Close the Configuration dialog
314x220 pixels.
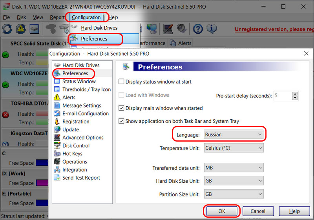pyautogui.click(x=306, y=53)
